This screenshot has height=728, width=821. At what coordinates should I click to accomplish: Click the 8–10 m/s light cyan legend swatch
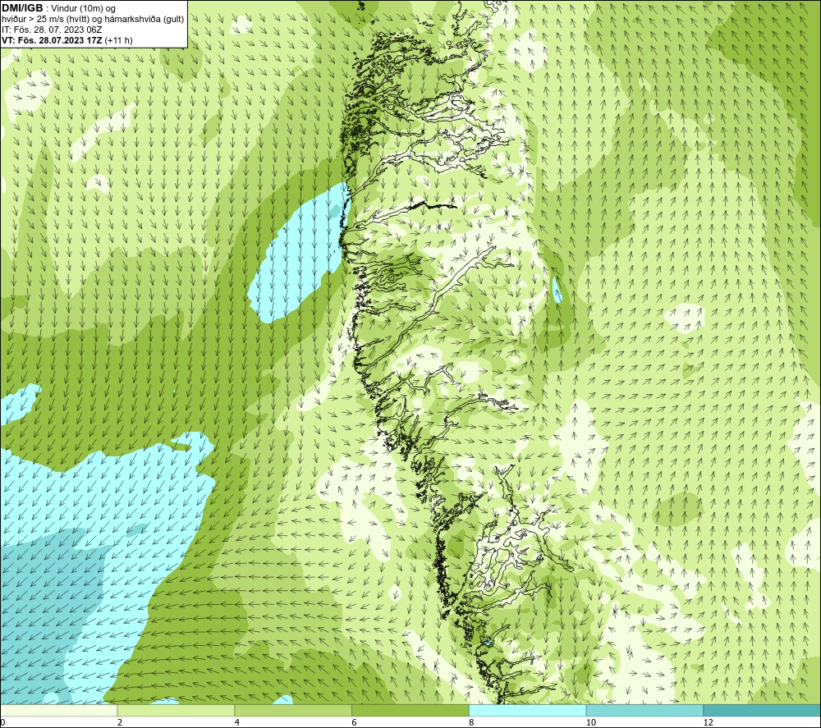(x=528, y=710)
